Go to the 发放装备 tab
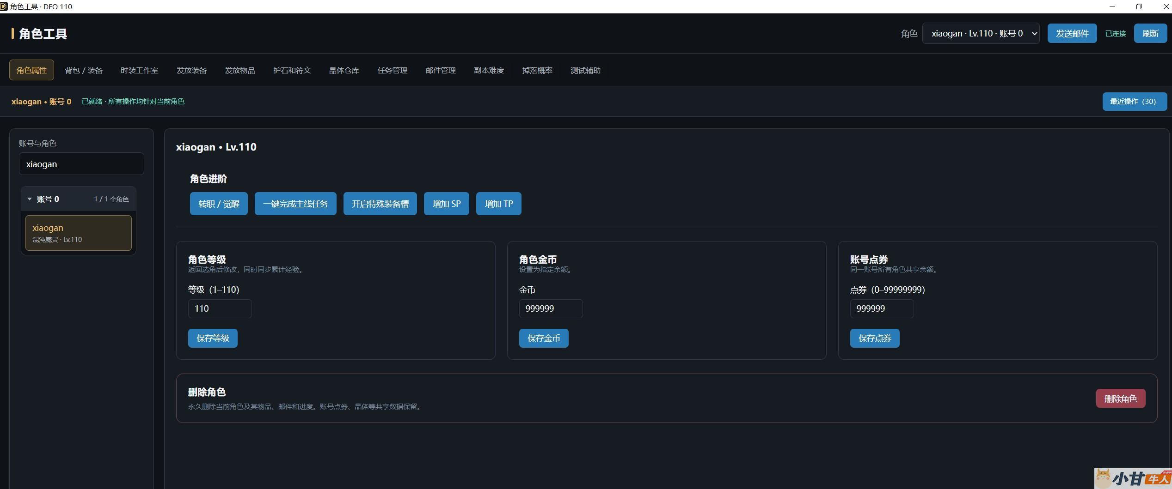 coord(191,70)
